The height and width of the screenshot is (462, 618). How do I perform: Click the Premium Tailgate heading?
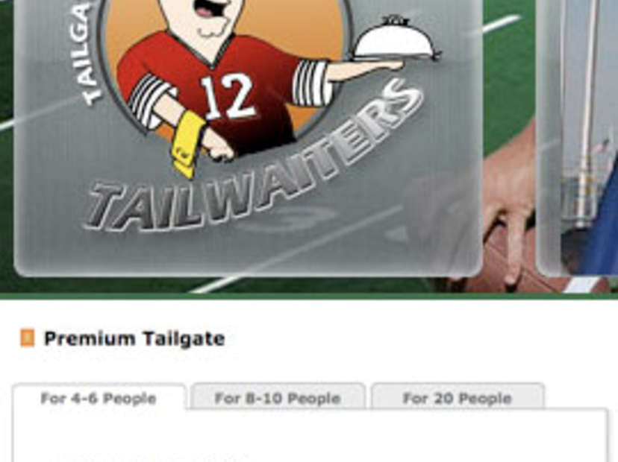134,338
